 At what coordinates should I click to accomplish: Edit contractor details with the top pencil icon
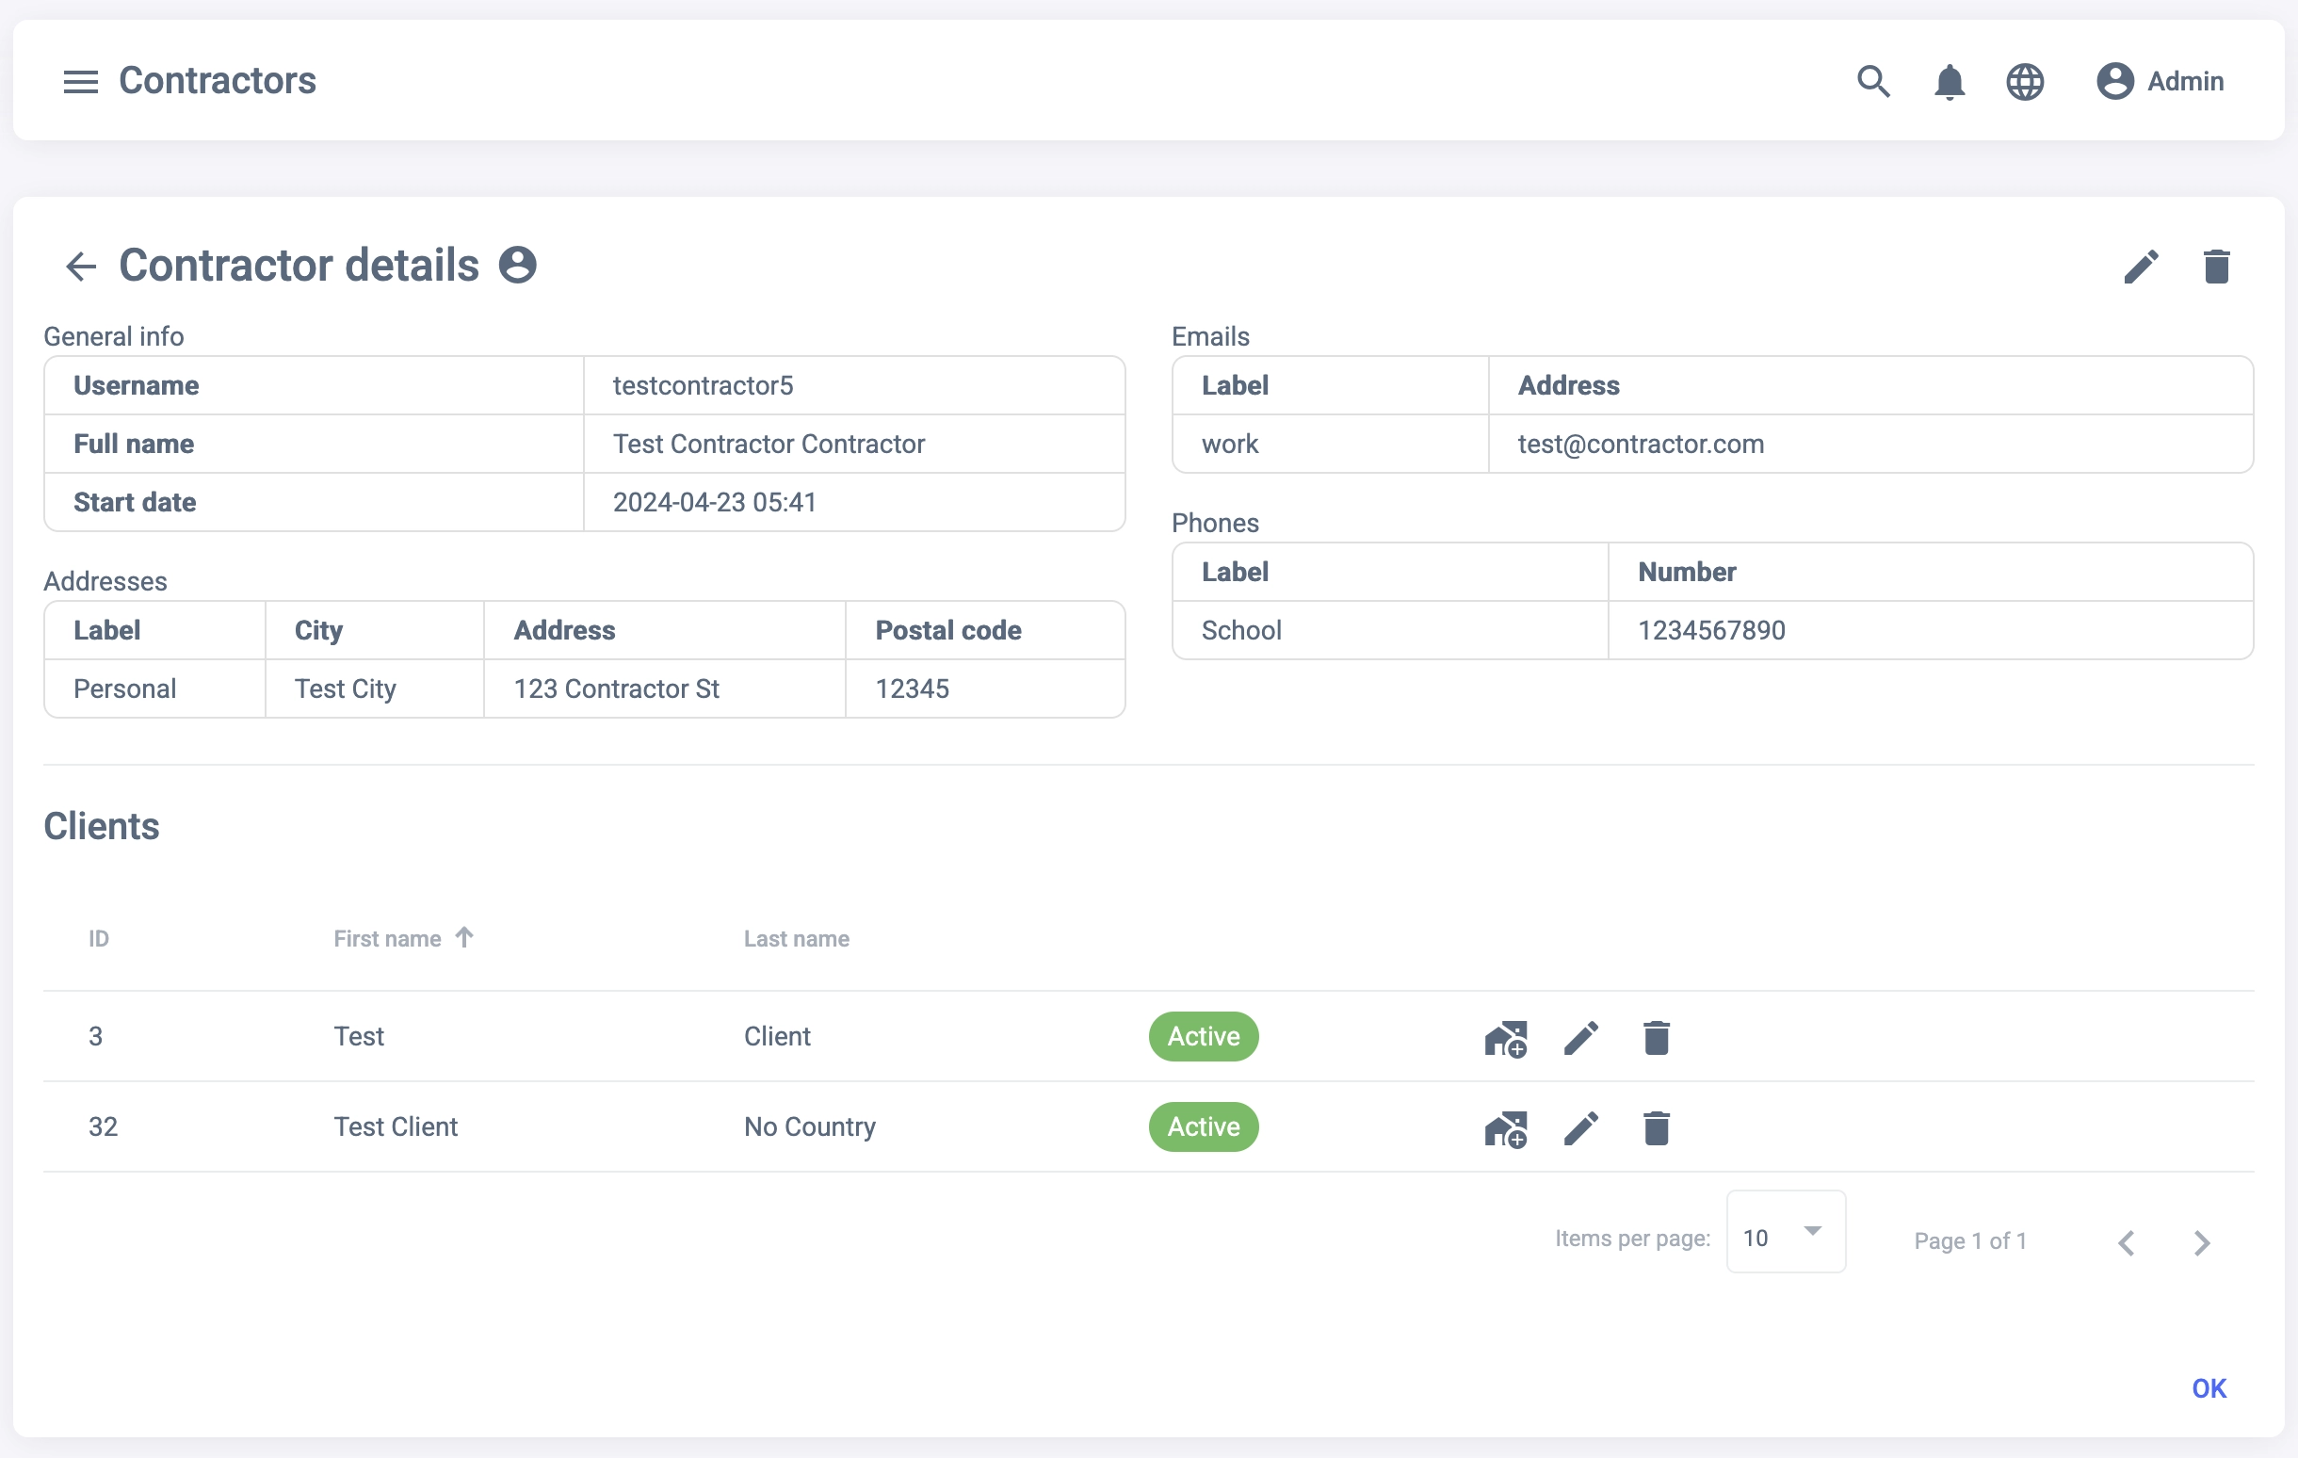[2141, 267]
